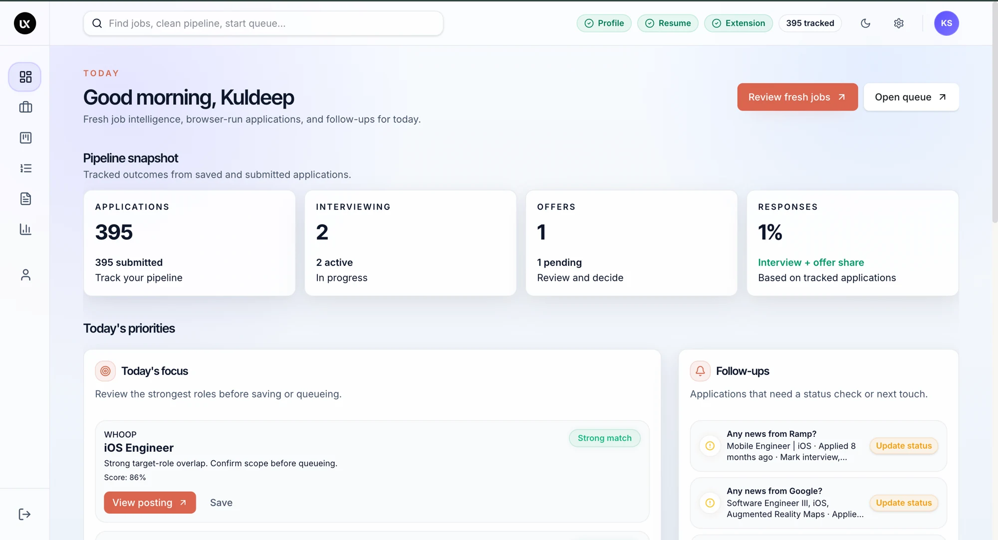The image size is (998, 540).
Task: Click the search magnifier icon
Action: (x=97, y=23)
